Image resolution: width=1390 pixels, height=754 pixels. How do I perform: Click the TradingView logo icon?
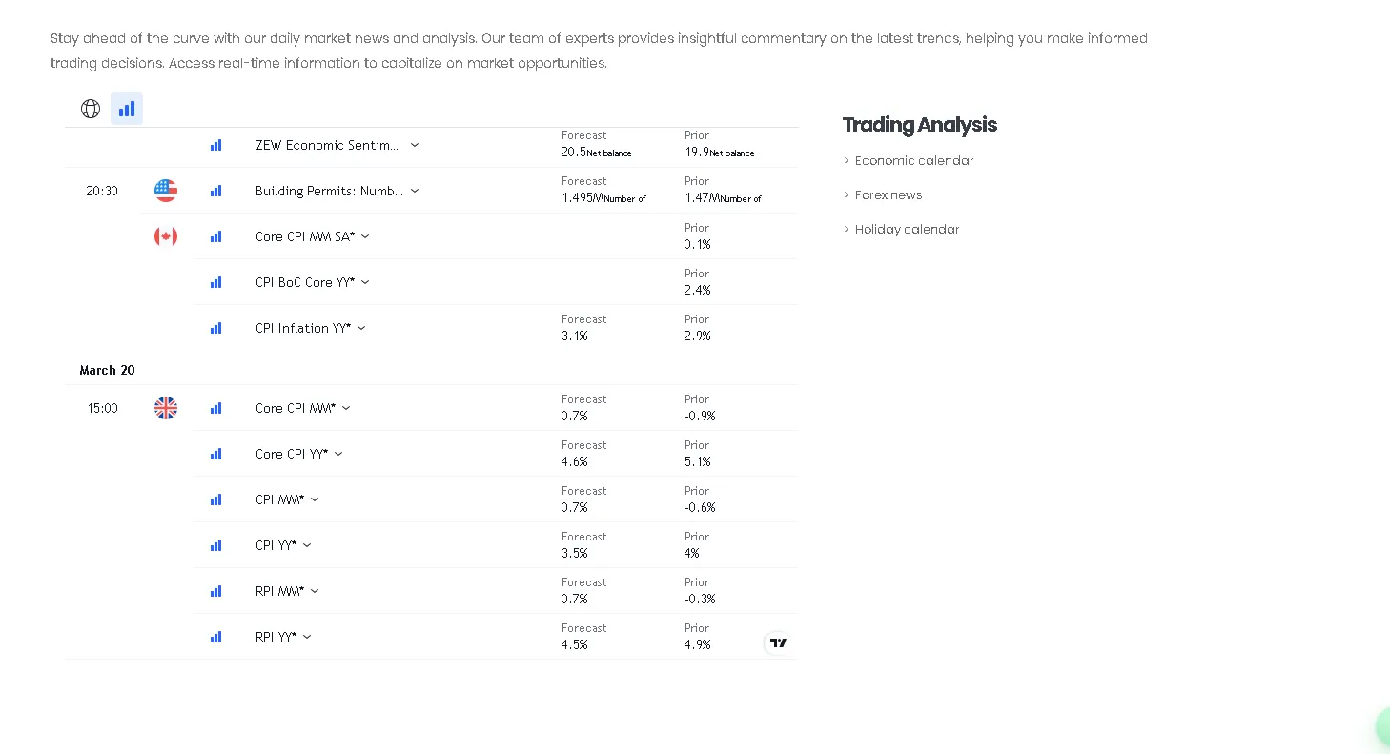click(x=778, y=642)
